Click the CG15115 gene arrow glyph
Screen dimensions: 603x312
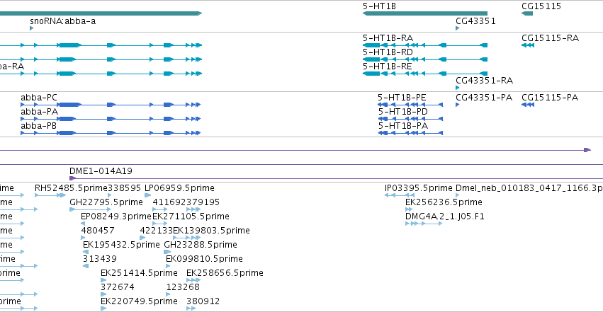click(x=527, y=13)
